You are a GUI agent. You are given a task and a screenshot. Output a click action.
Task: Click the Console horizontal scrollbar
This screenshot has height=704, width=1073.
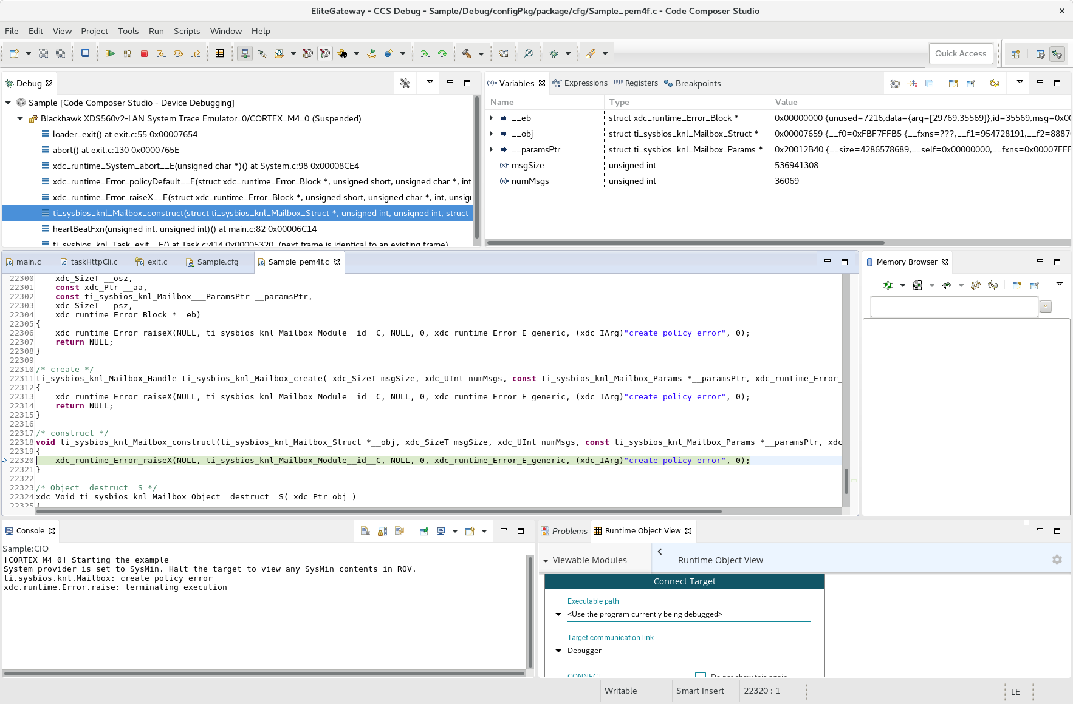(264, 673)
